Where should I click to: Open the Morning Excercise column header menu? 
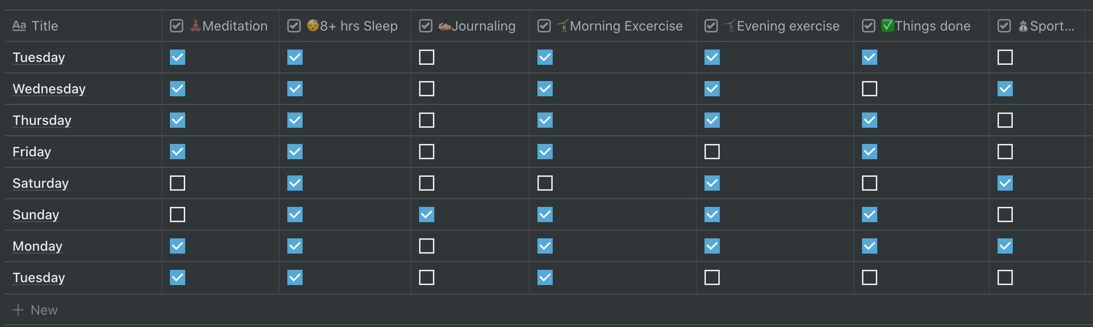pyautogui.click(x=613, y=26)
